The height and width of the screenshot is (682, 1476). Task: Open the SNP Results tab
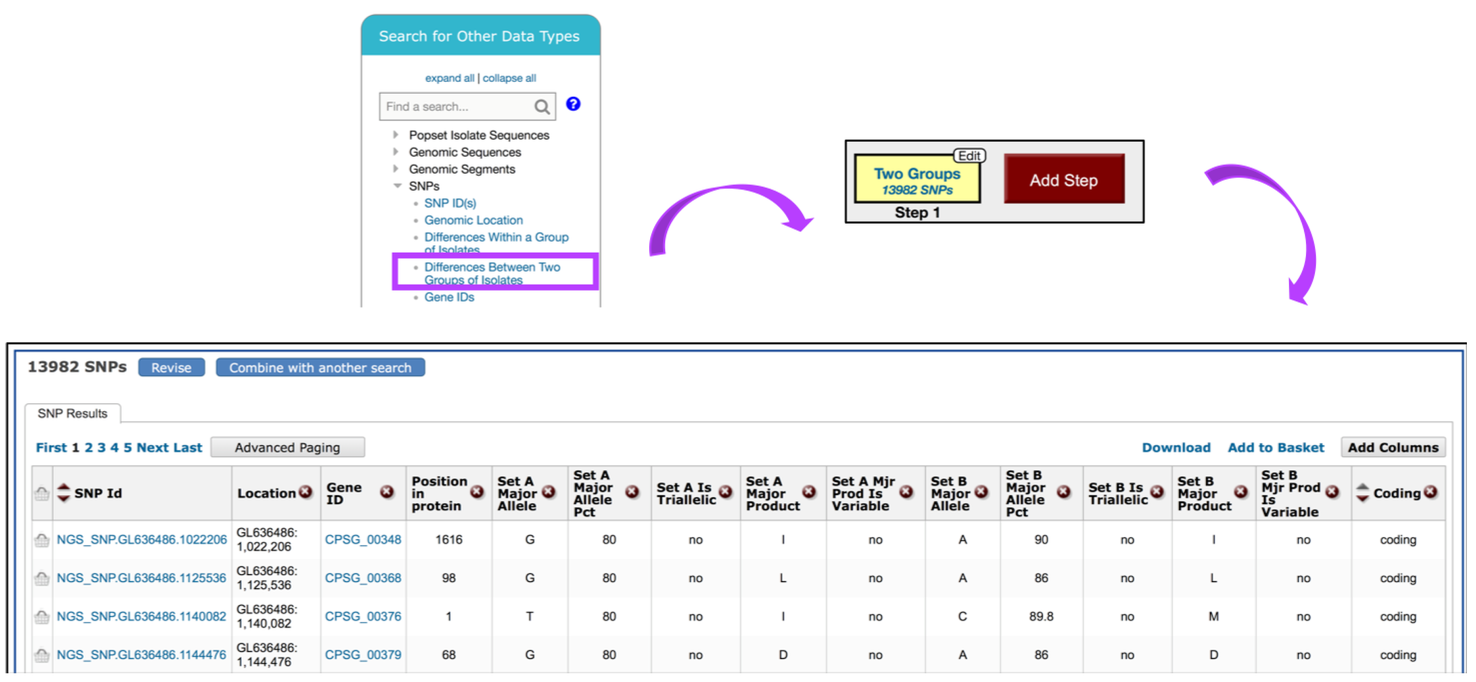tap(72, 413)
